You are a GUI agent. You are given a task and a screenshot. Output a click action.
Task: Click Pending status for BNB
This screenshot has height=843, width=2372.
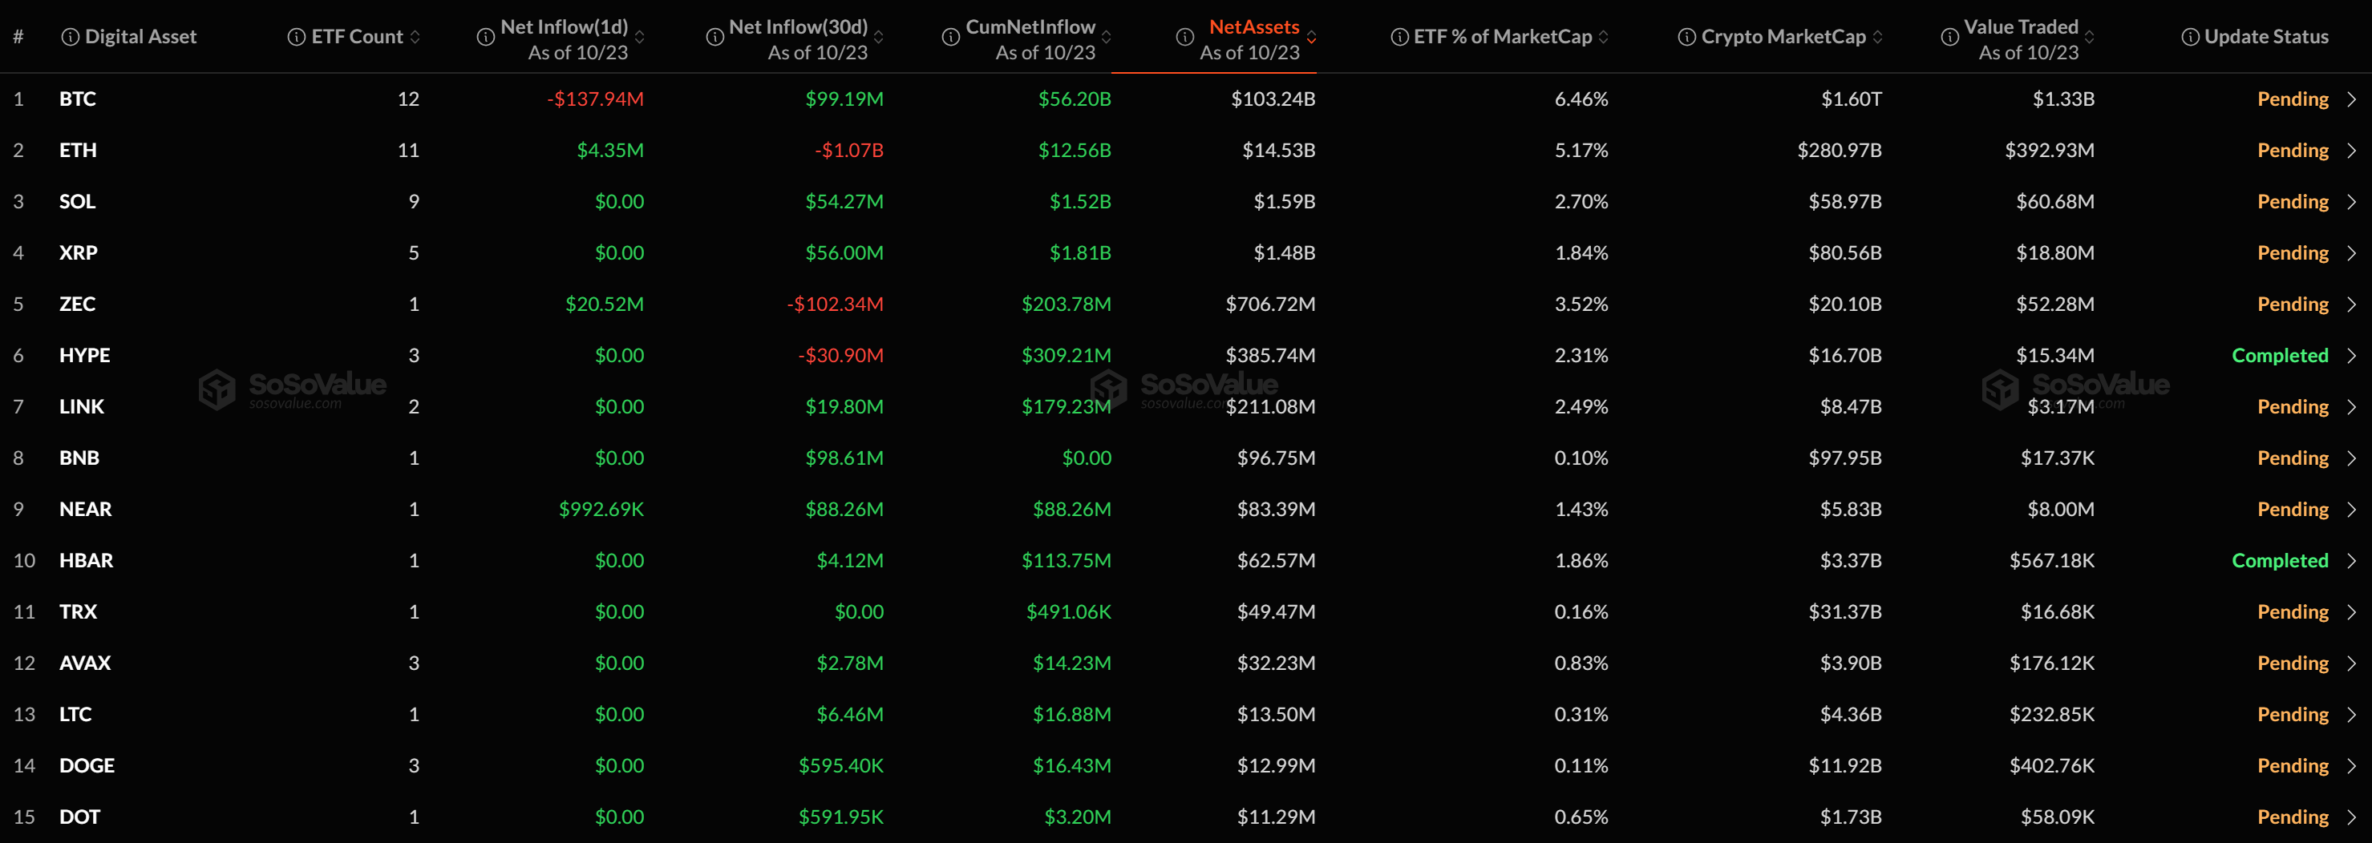2293,458
